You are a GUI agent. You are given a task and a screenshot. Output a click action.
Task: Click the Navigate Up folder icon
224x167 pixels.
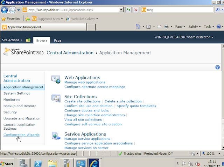pyautogui.click(x=28, y=40)
